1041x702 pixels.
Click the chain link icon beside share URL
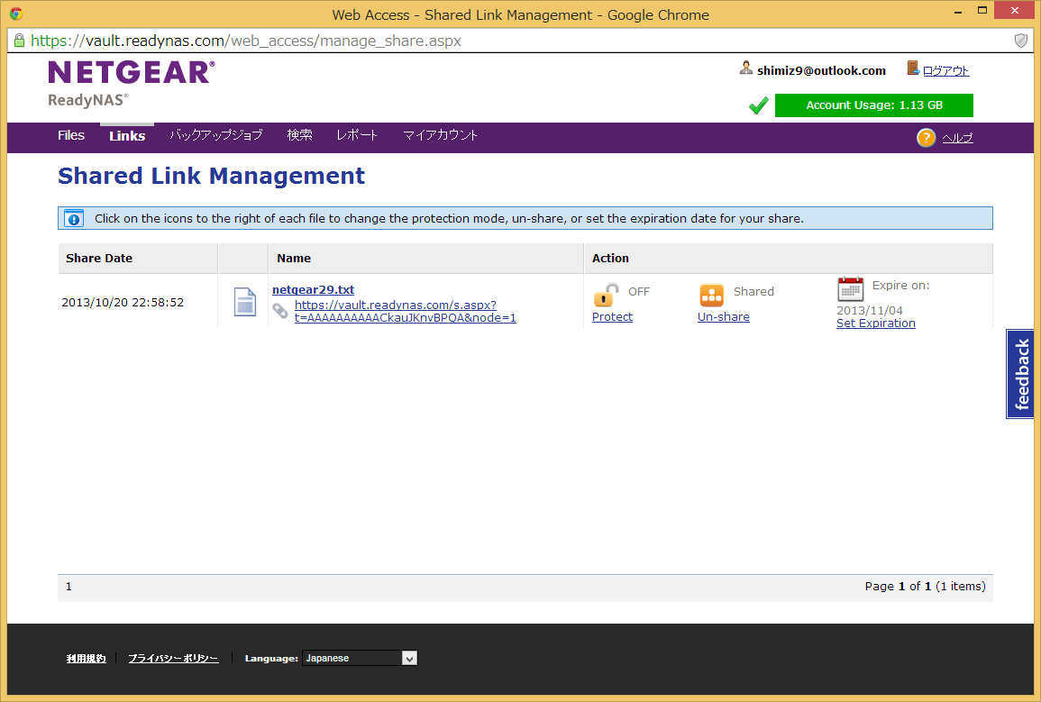[x=281, y=311]
